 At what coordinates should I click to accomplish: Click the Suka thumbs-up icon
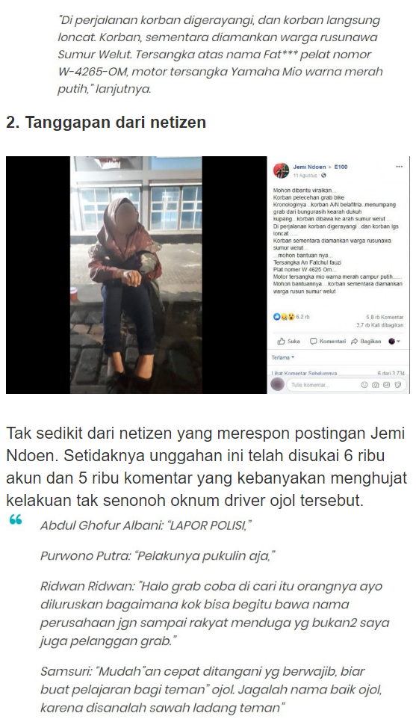tap(281, 341)
